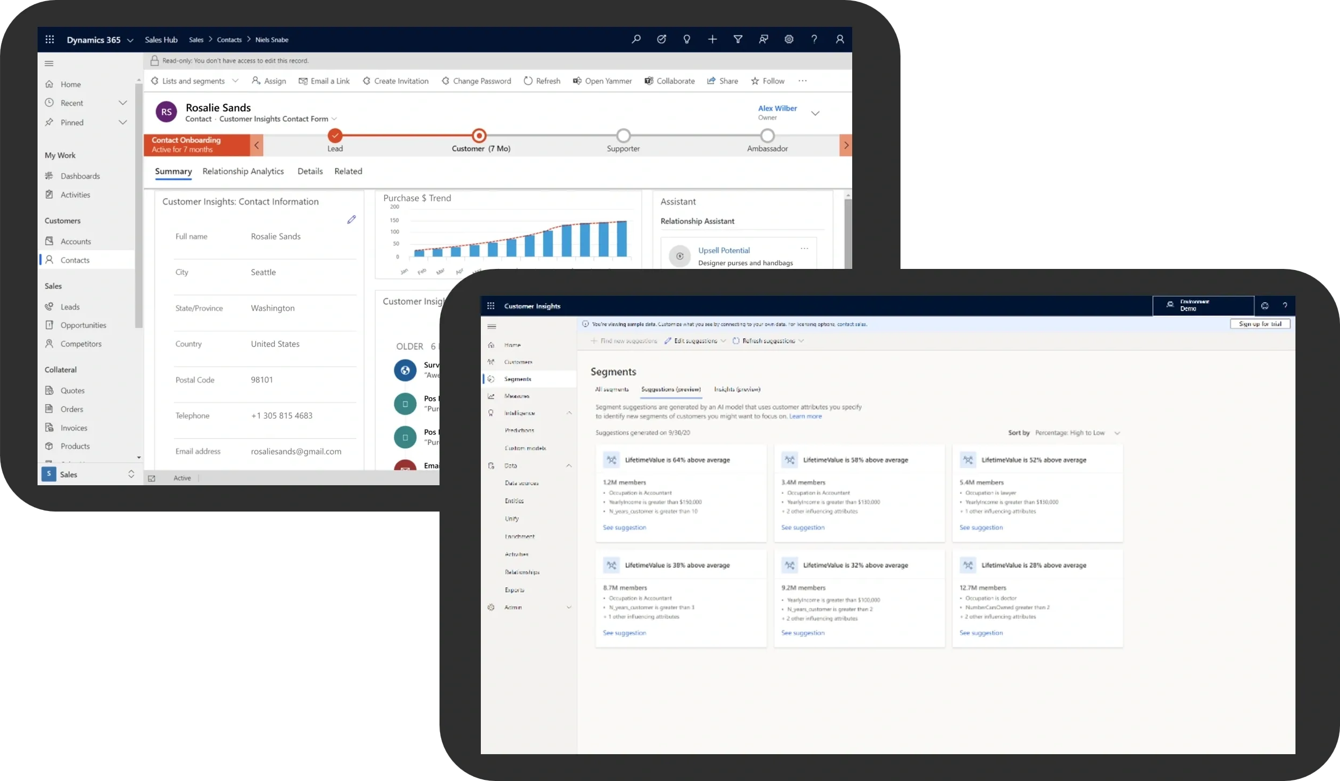Toggle Follow for this contact record
The image size is (1340, 781).
click(767, 81)
